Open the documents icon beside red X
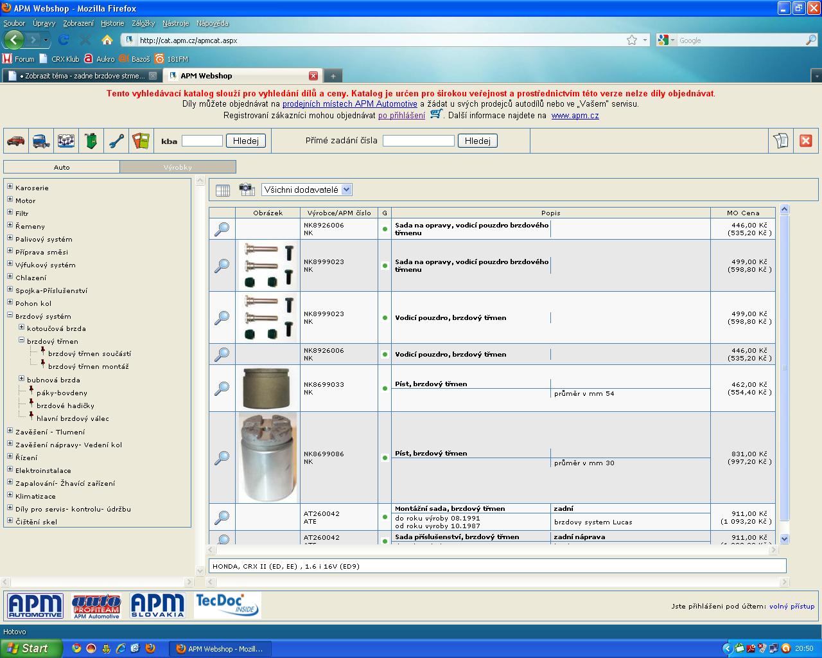 pos(781,141)
